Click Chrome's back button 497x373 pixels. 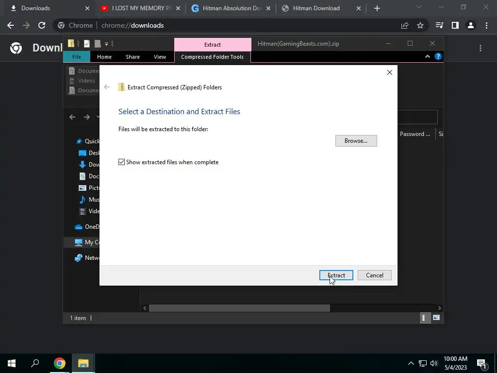(x=11, y=25)
